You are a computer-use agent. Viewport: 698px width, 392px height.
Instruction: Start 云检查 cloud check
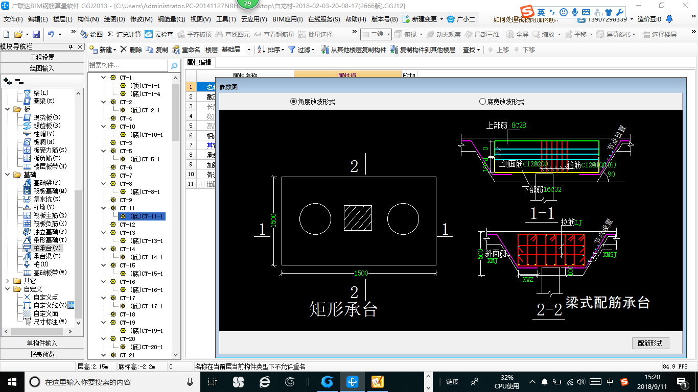pos(159,34)
